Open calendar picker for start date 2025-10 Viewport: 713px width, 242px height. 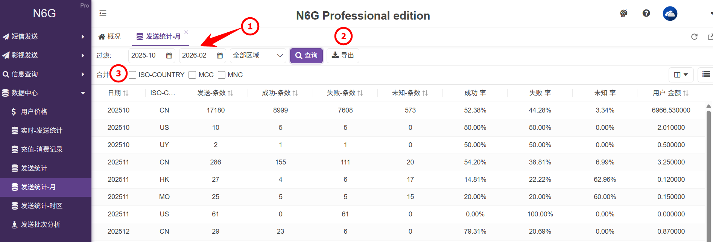tap(169, 56)
